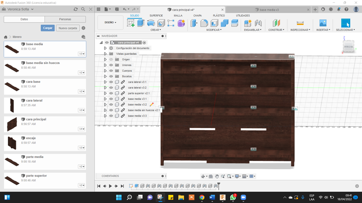Viewport: 362px width, 203px height.
Task: Open version dropdown for cara principal
Action: click(81, 129)
